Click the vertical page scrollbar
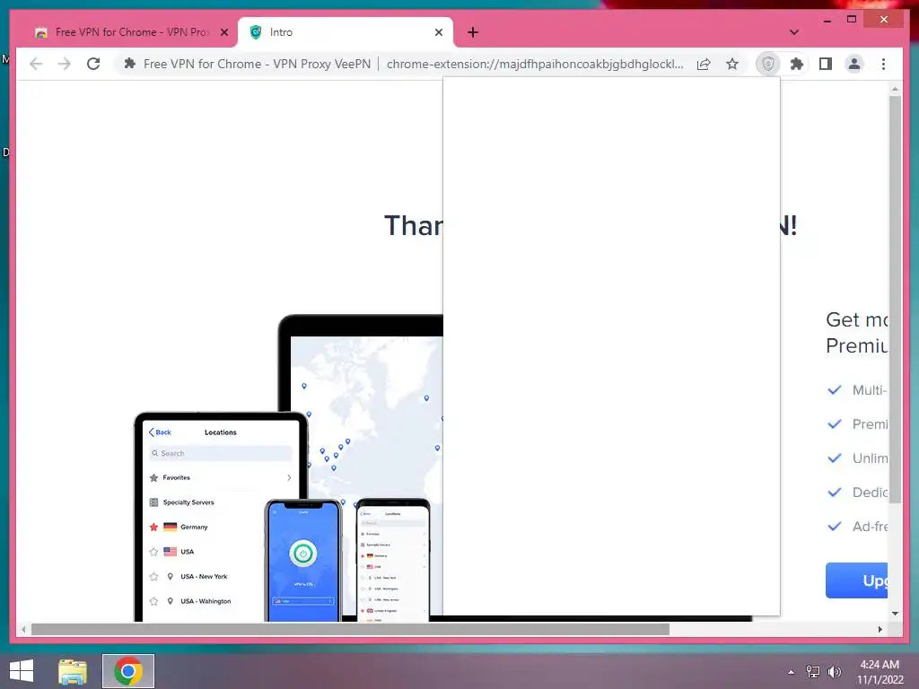The height and width of the screenshot is (689, 919). (x=895, y=298)
